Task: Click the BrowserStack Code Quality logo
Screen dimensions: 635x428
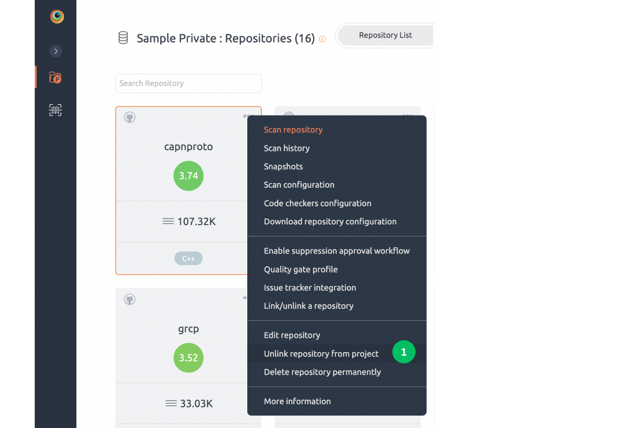Action: (x=57, y=16)
